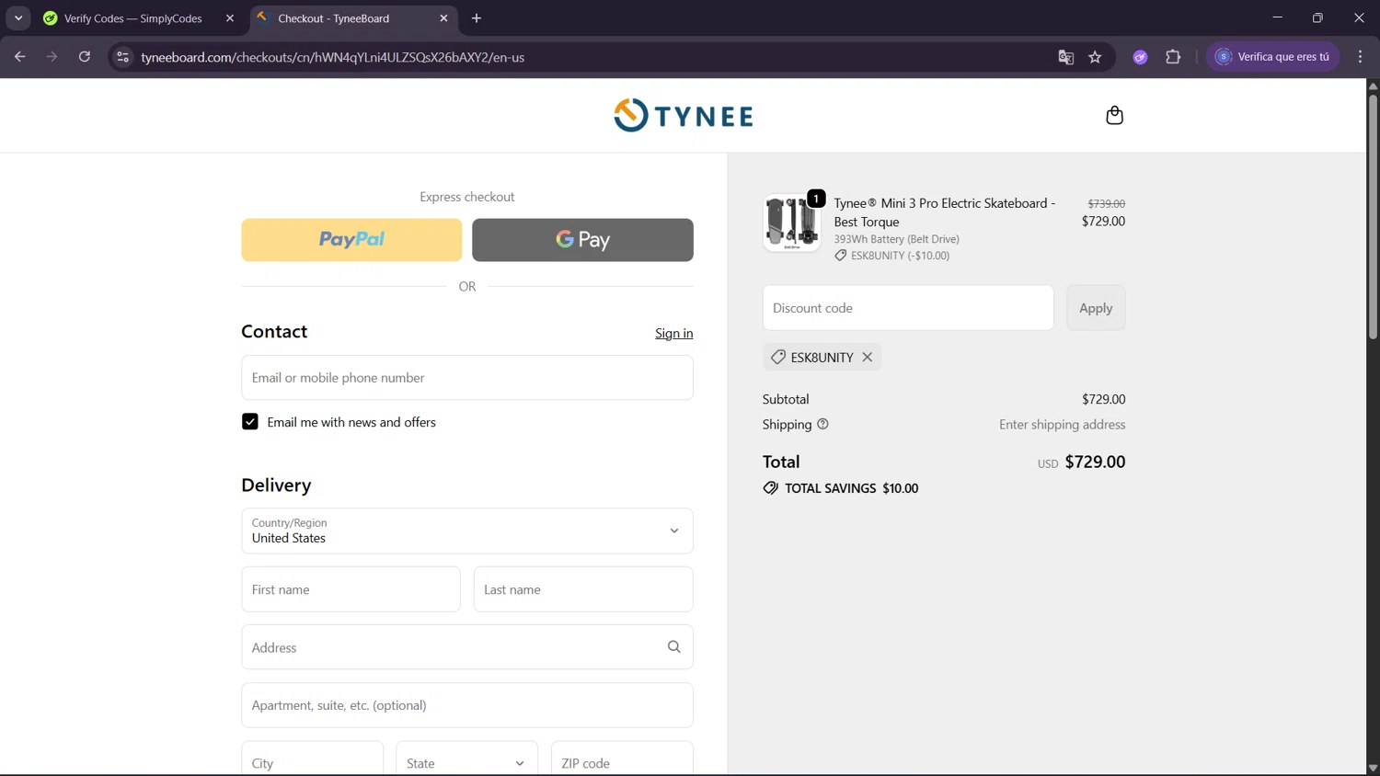The height and width of the screenshot is (776, 1380).
Task: Click the Tynee Mini 3 Pro product title
Action: [945, 212]
